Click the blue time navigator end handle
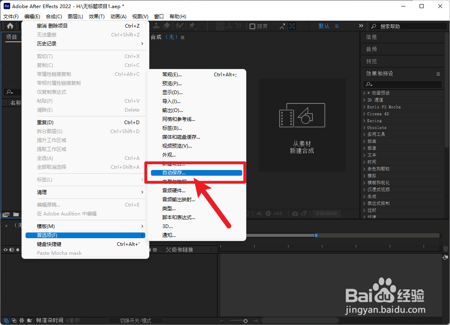 [x=316, y=235]
